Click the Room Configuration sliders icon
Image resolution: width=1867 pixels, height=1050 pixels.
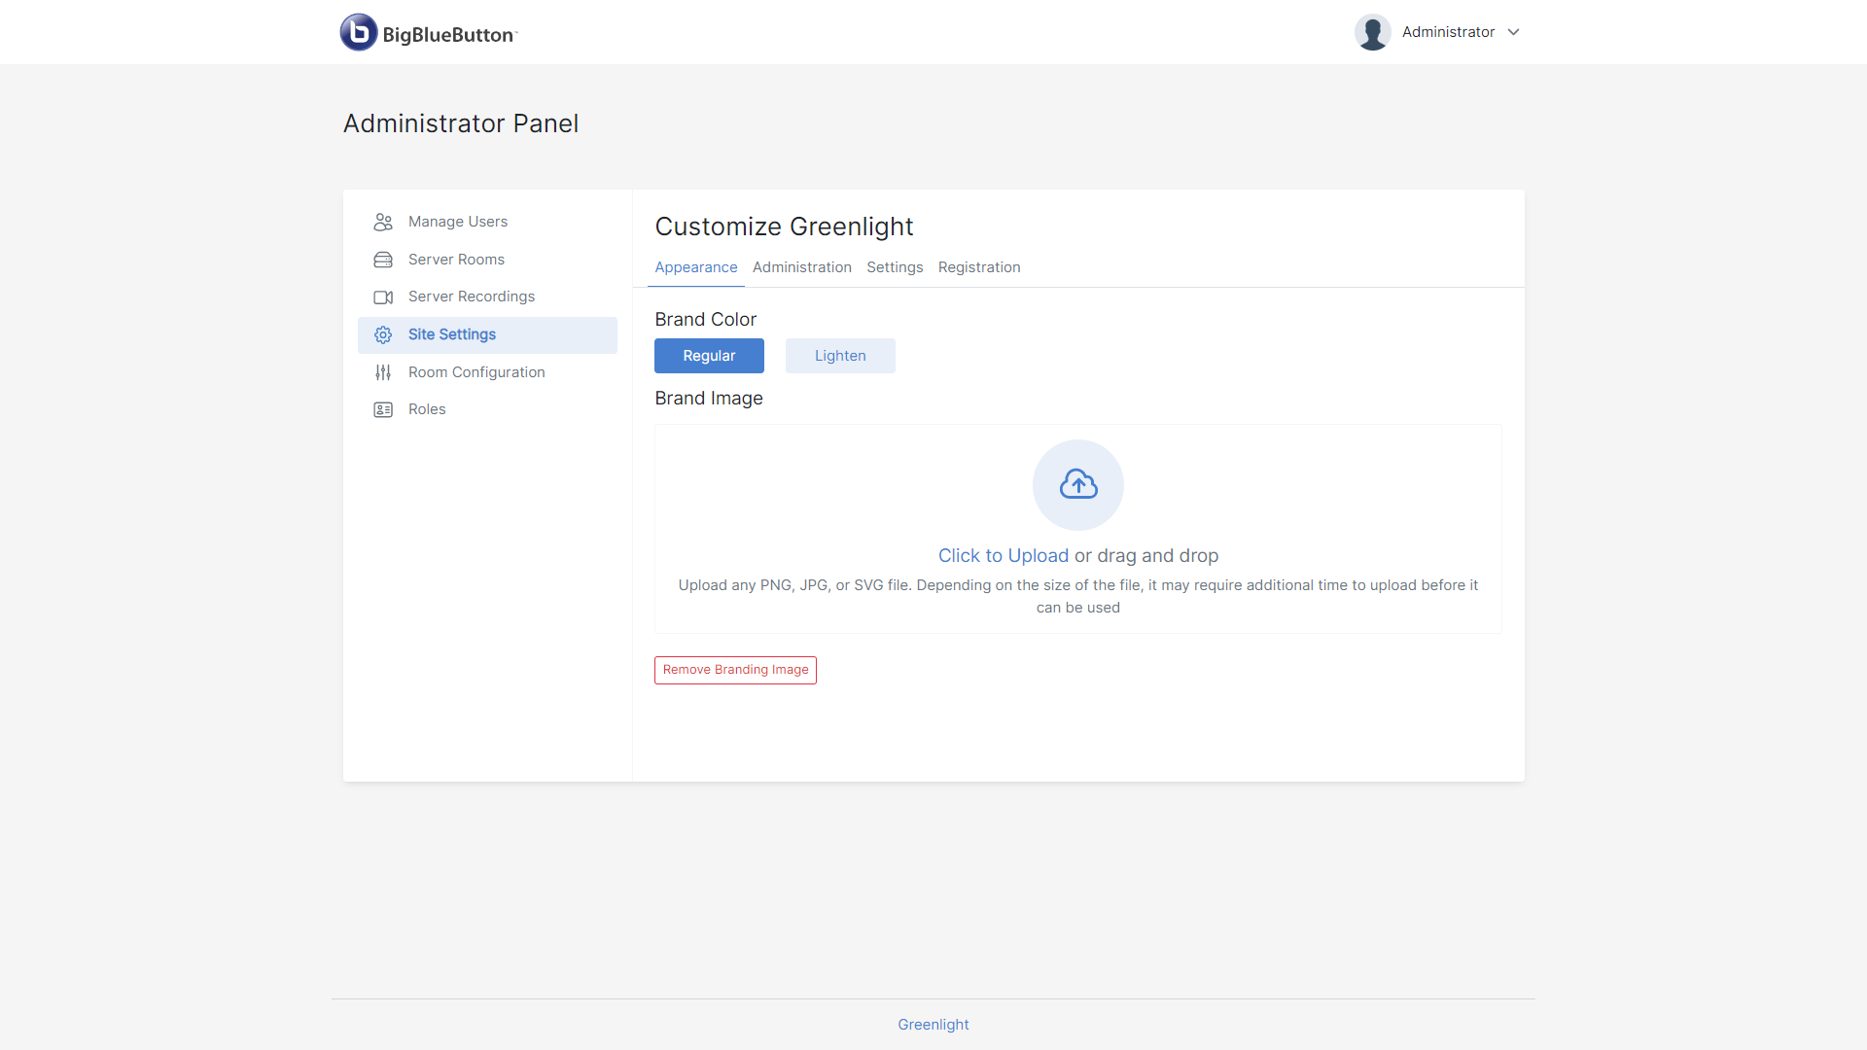[x=383, y=372]
